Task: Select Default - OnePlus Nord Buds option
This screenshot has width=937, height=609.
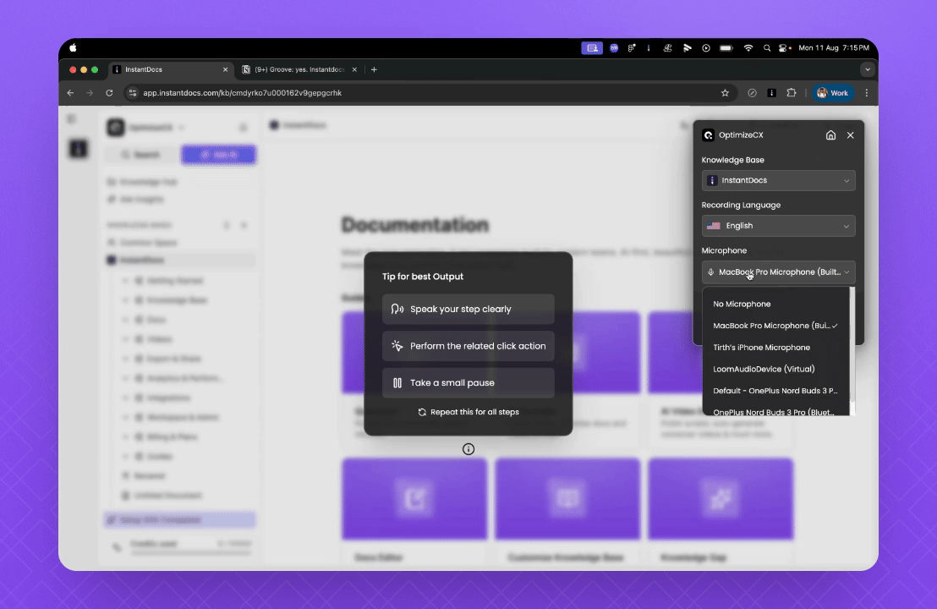Action: [x=775, y=391]
